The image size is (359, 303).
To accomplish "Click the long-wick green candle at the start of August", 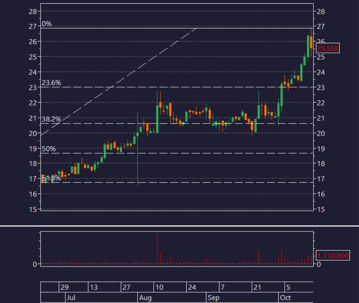I will coord(137,149).
